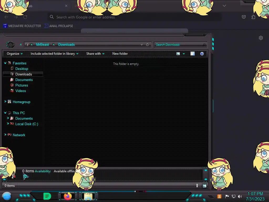Image resolution: width=269 pixels, height=202 pixels.
Task: Open Firefox from the taskbar
Action: point(68,196)
